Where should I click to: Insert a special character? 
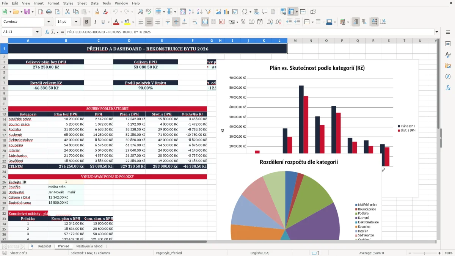pyautogui.click(x=245, y=12)
